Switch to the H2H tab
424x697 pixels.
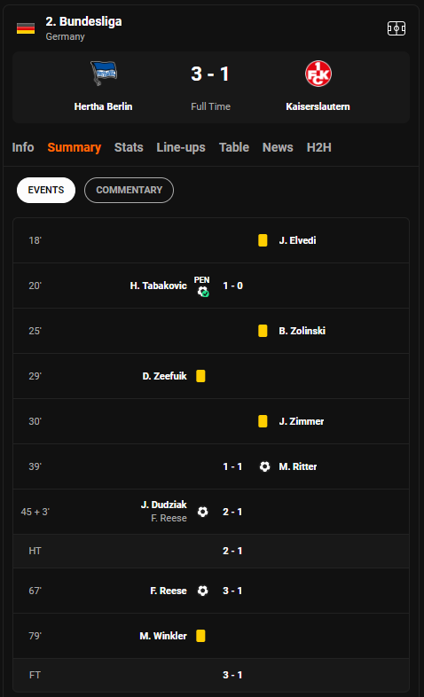[318, 147]
